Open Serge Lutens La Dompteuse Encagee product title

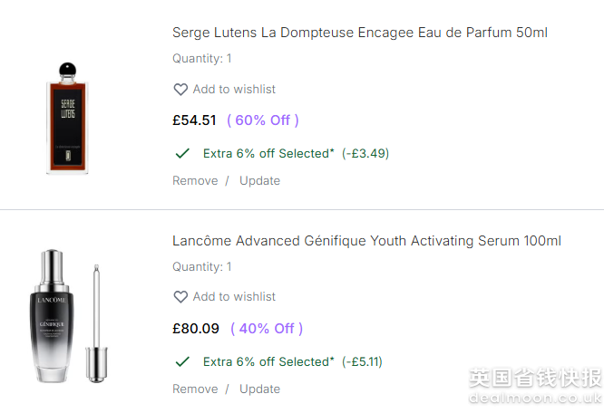(359, 33)
